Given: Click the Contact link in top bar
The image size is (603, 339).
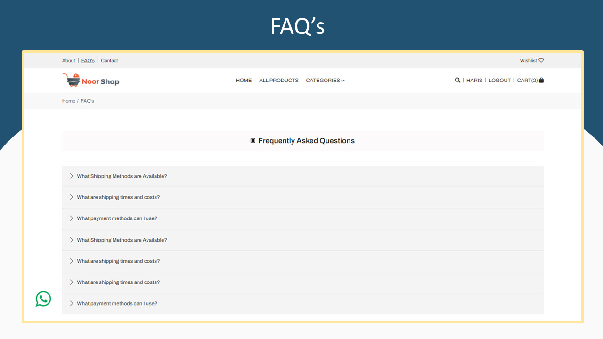Looking at the screenshot, I should click(x=109, y=61).
